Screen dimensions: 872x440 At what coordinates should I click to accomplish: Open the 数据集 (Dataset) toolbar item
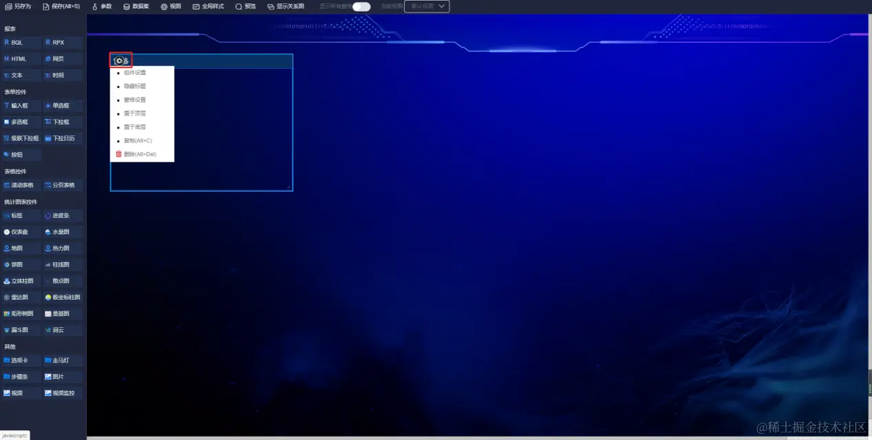pos(136,6)
